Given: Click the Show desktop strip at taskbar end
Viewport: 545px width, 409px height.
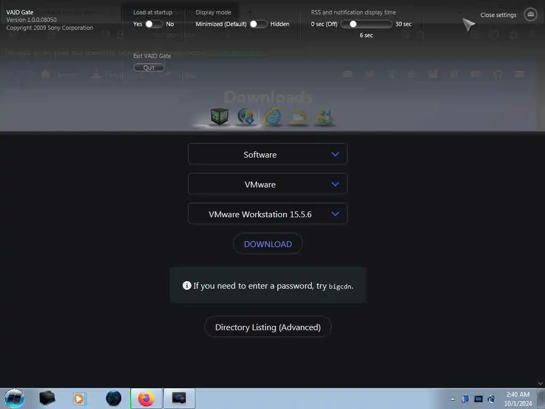Looking at the screenshot, I should coord(541,398).
